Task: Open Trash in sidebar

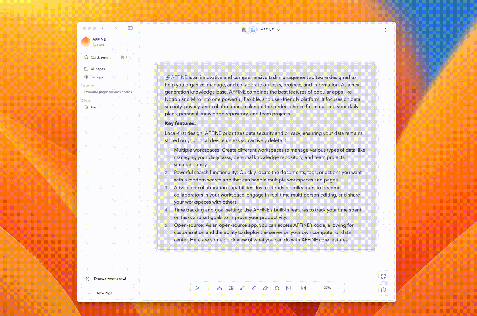Action: (x=107, y=107)
